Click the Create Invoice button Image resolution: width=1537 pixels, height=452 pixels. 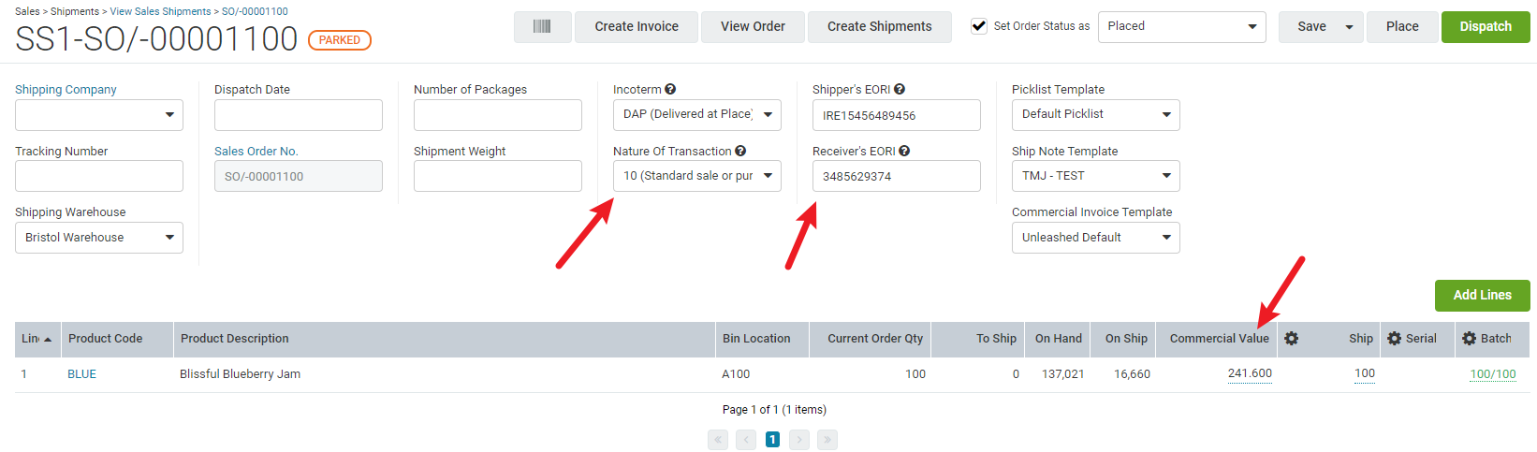pos(637,27)
